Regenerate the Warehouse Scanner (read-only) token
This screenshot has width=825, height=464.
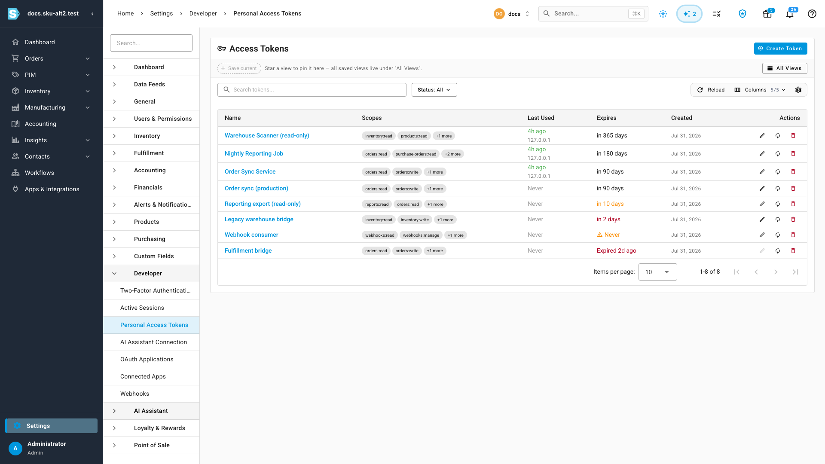coord(778,136)
